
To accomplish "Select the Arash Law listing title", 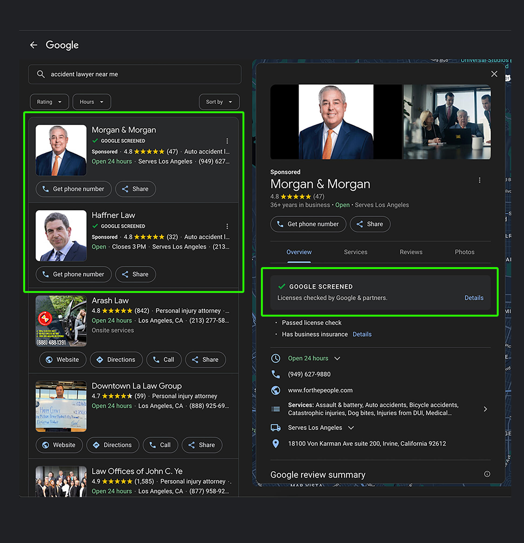I will tap(110, 301).
